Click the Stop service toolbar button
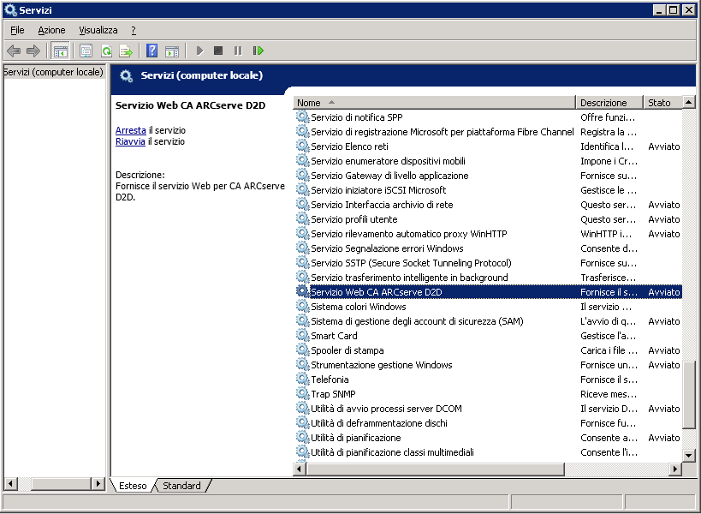Viewport: 701px width, 514px height. 218,51
